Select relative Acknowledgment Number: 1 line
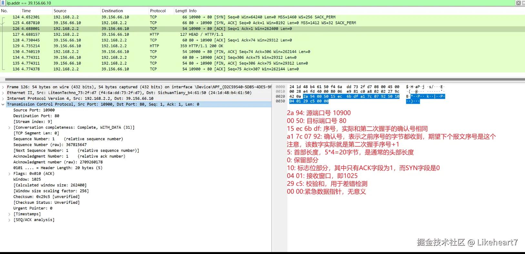This screenshot has height=254, width=525. (69, 156)
